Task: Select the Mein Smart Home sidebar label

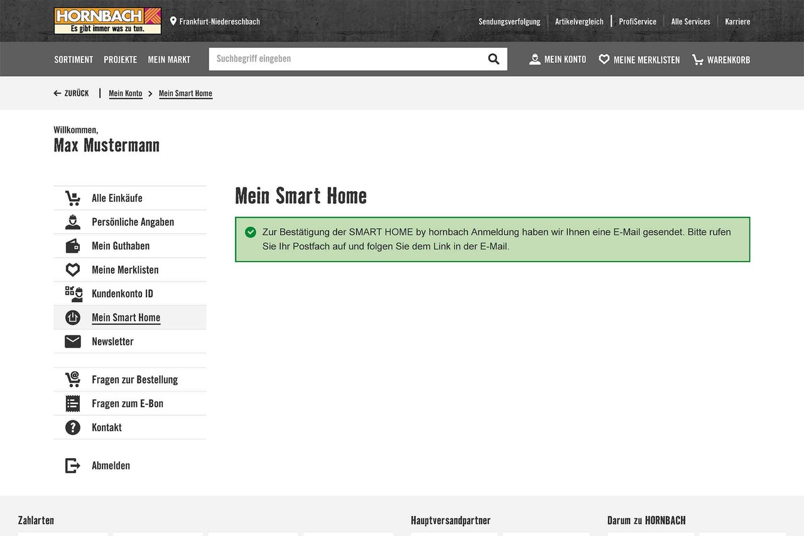Action: pos(126,318)
